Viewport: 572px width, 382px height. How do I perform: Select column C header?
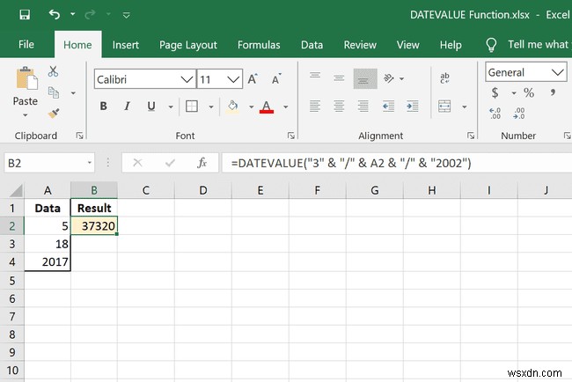coord(146,190)
